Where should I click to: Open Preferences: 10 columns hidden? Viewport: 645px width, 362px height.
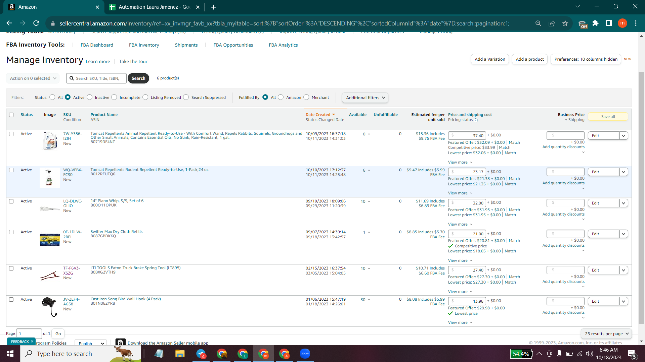point(586,59)
